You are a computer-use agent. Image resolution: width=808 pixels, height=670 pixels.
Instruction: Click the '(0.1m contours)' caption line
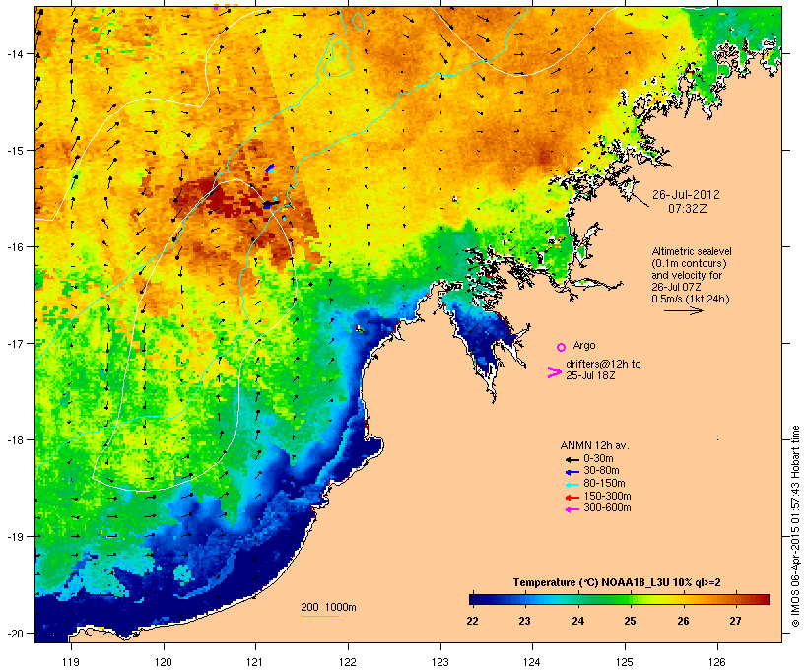[689, 263]
